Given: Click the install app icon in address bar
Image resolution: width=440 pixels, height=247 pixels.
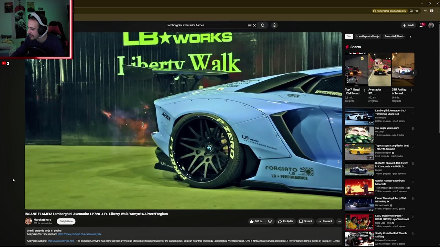Looking at the screenshot, I should click(411, 11).
